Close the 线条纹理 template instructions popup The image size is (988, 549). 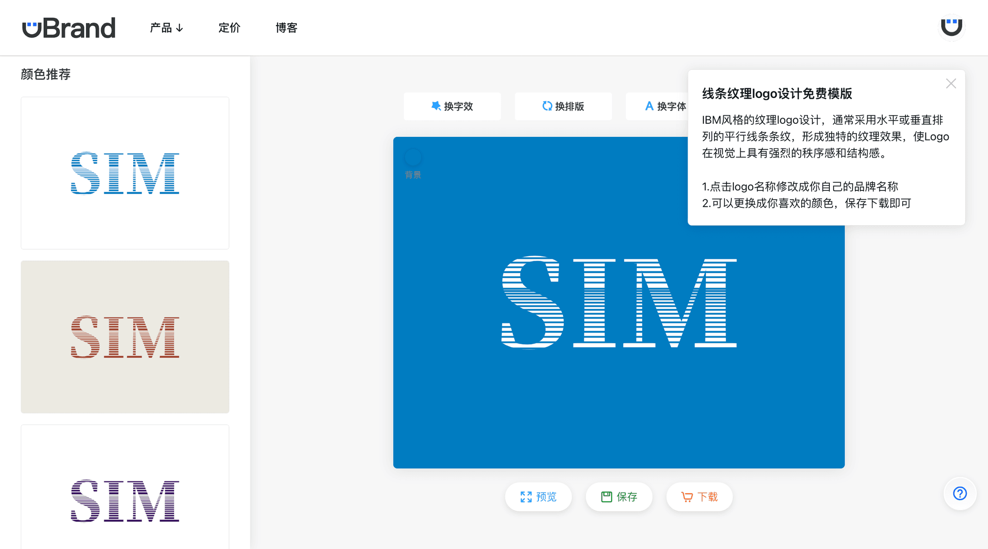[x=950, y=83]
